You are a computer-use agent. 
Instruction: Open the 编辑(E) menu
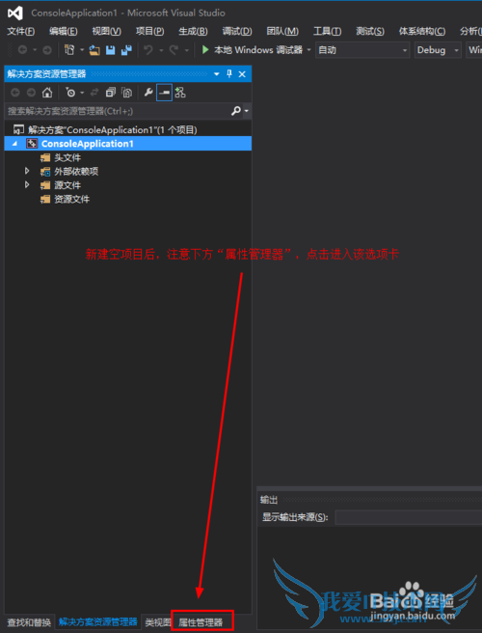pyautogui.click(x=64, y=32)
